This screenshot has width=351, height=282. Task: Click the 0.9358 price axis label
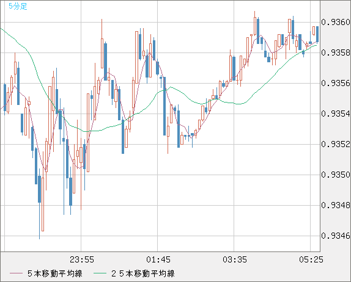(x=336, y=52)
